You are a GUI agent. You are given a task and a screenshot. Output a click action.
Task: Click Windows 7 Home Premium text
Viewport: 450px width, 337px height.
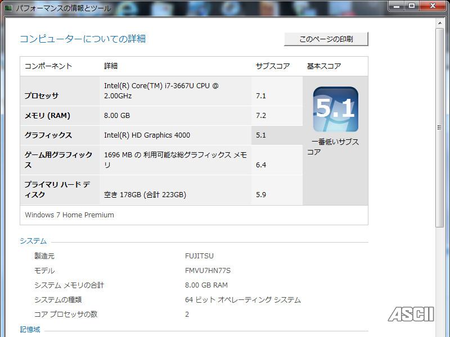tap(69, 215)
